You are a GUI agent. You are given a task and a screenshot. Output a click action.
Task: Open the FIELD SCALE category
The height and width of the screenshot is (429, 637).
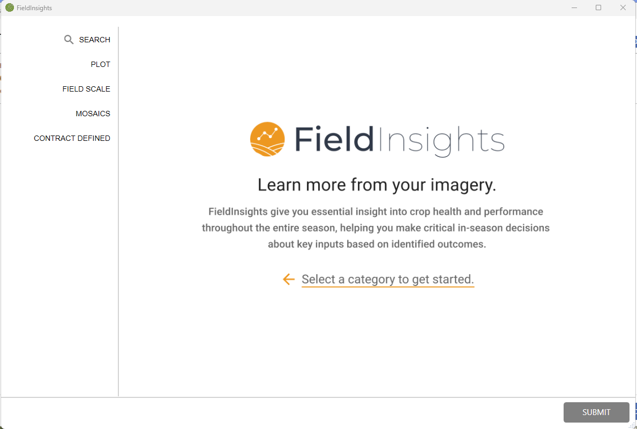click(x=86, y=89)
